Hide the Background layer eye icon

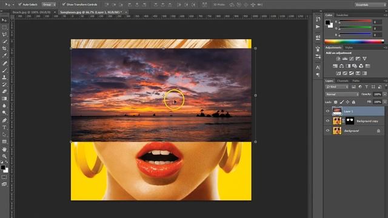pos(327,131)
